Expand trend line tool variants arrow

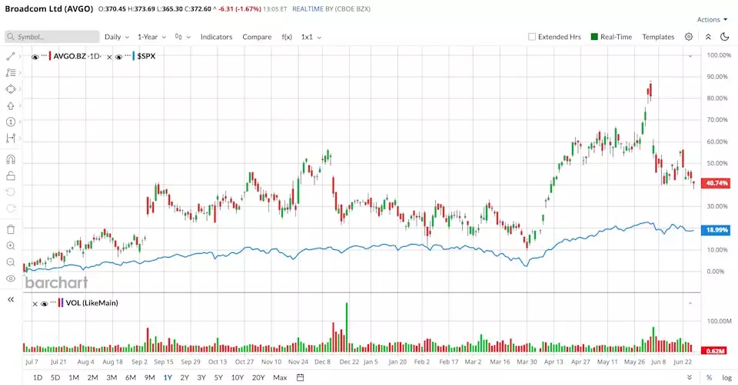coord(20,56)
